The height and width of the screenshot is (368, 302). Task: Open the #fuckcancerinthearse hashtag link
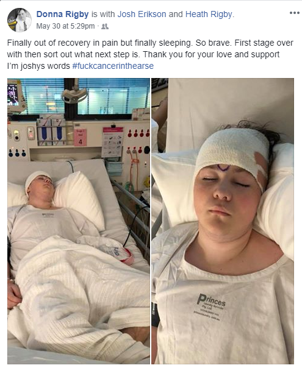click(x=113, y=66)
